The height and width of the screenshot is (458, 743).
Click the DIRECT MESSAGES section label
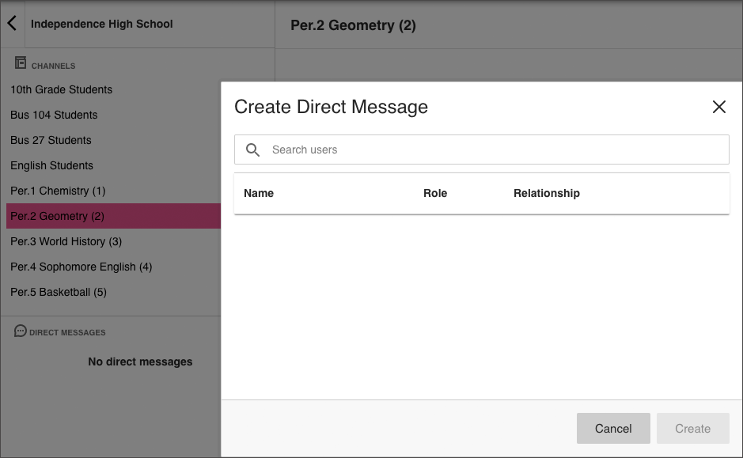(x=67, y=332)
